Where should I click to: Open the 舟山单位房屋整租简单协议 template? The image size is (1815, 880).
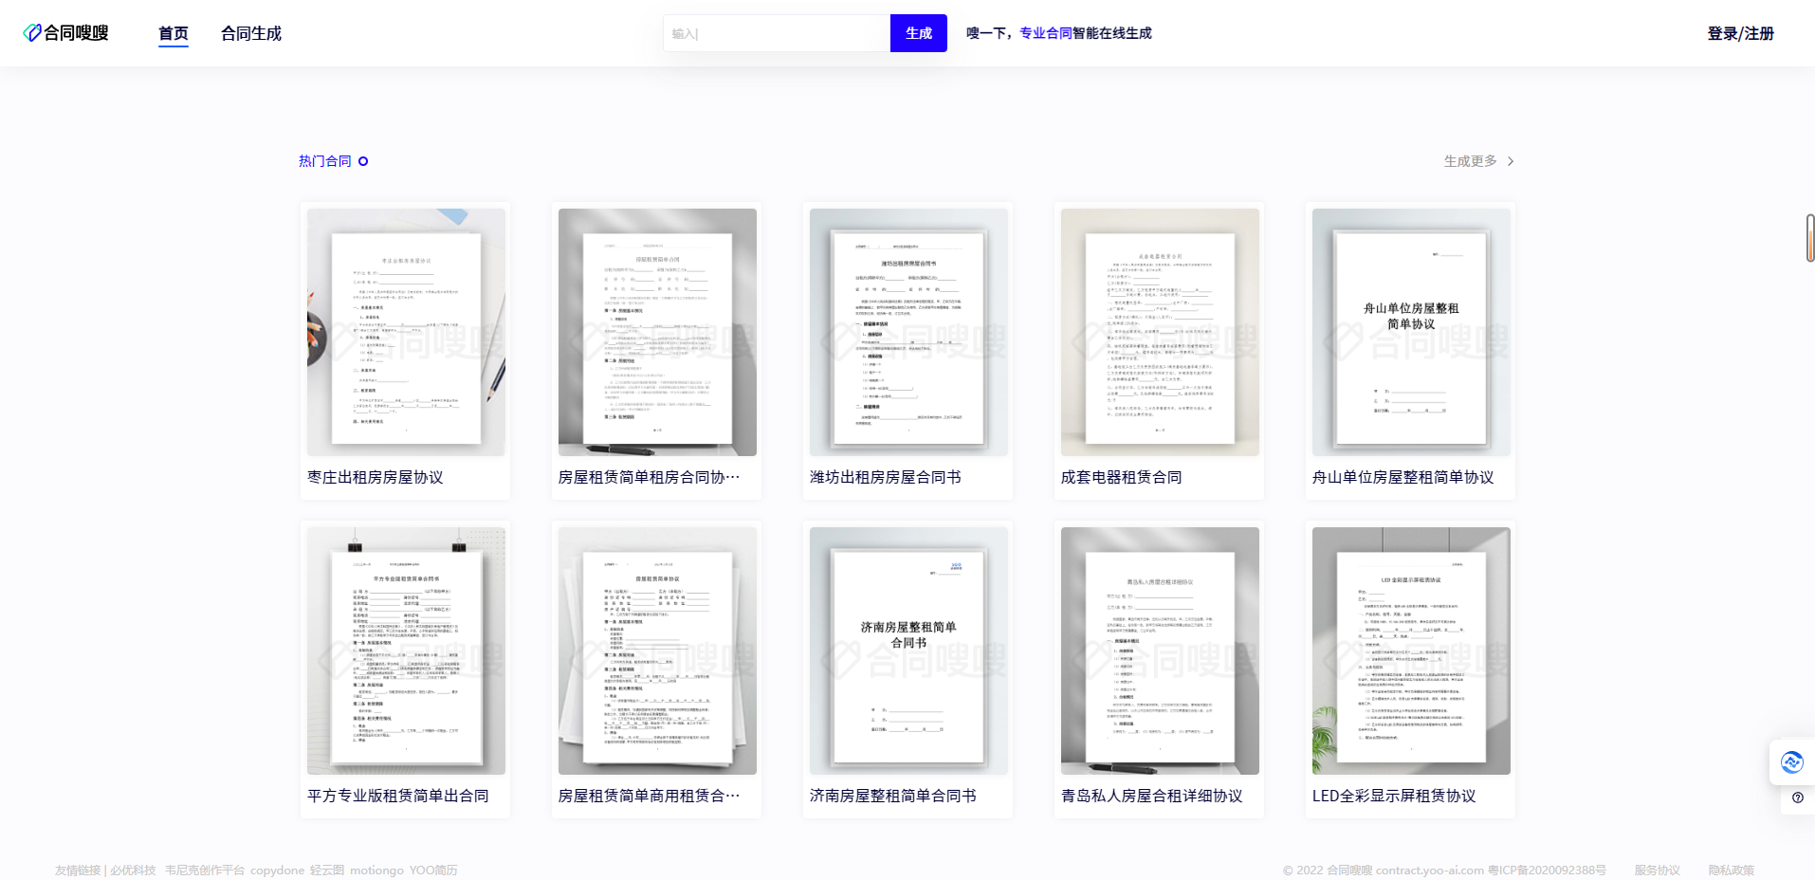point(1409,350)
